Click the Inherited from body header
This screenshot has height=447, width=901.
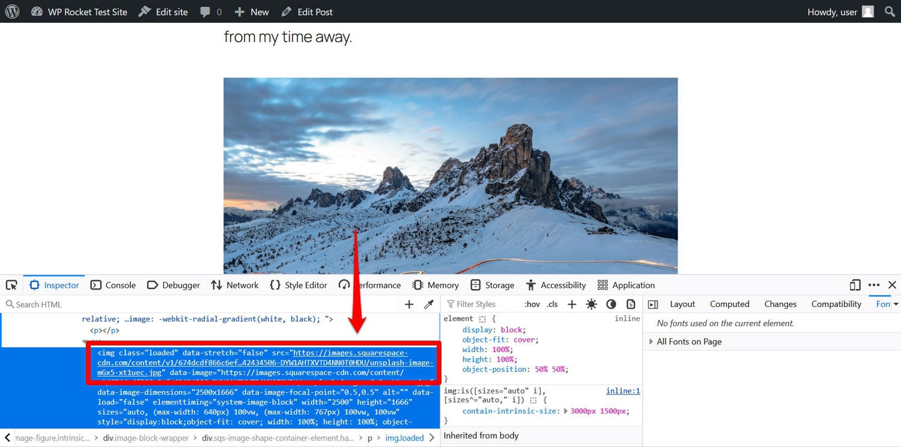tap(481, 436)
